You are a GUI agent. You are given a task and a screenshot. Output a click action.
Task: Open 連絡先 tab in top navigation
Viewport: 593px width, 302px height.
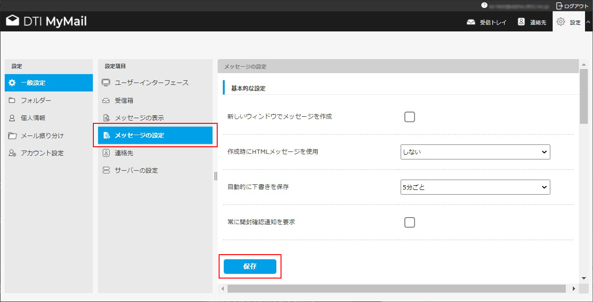point(532,22)
